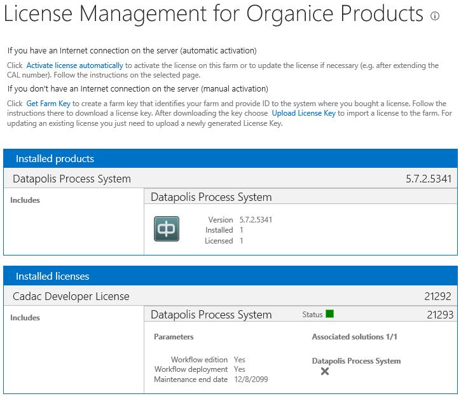Open the Activate license automatically link
The width and height of the screenshot is (461, 396).
pos(74,65)
